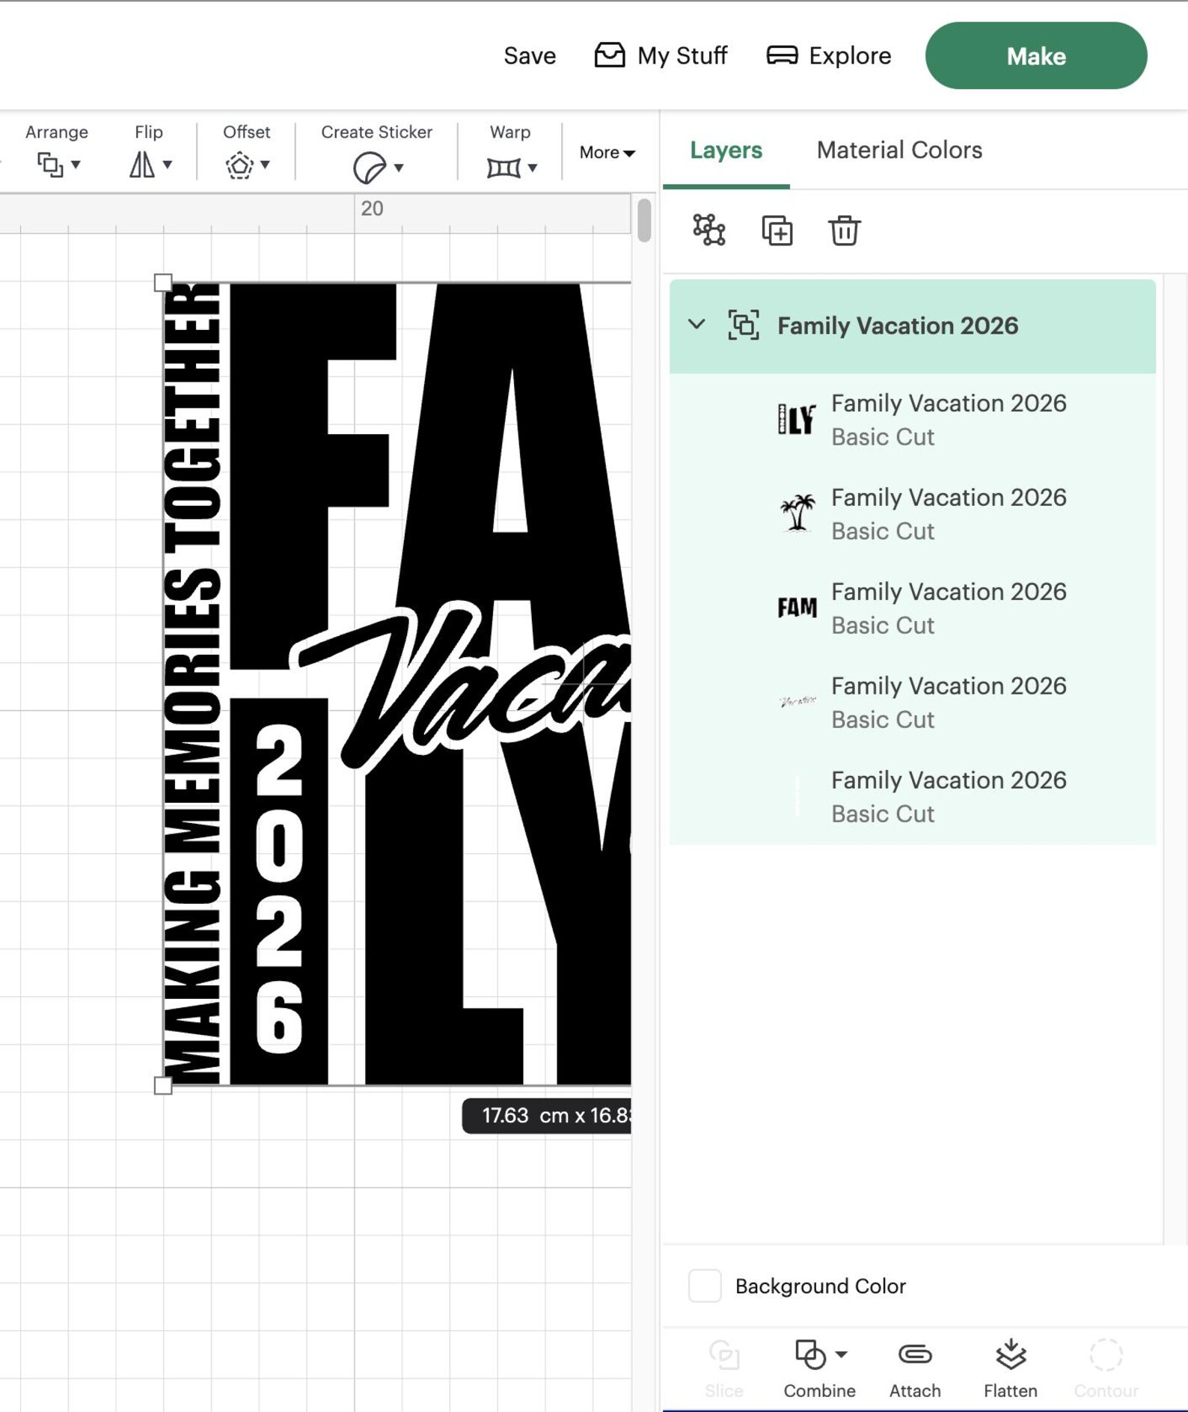Click the Flip icon
Screen dimensions: 1188x1412
(142, 165)
